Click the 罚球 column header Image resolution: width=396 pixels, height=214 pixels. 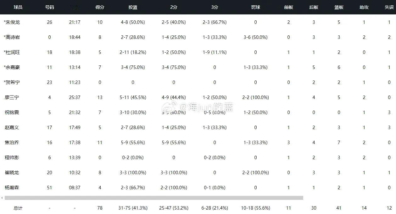coord(255,7)
